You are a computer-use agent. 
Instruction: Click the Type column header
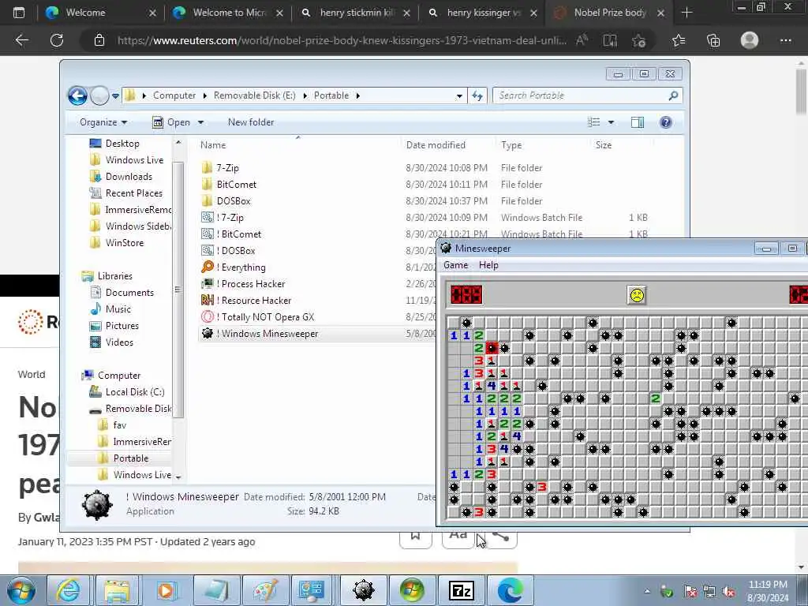pos(511,145)
